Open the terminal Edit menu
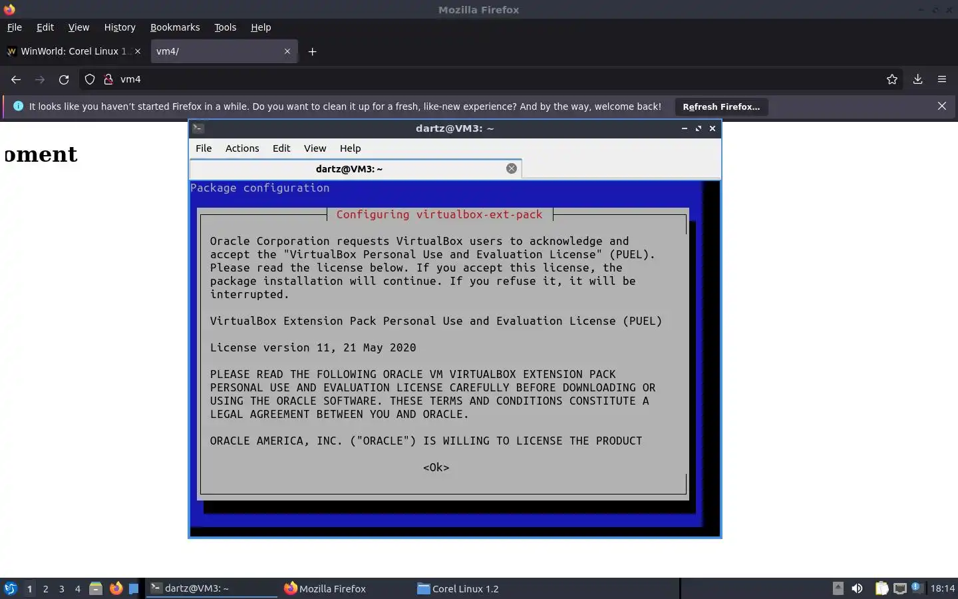The height and width of the screenshot is (599, 958). coord(281,148)
